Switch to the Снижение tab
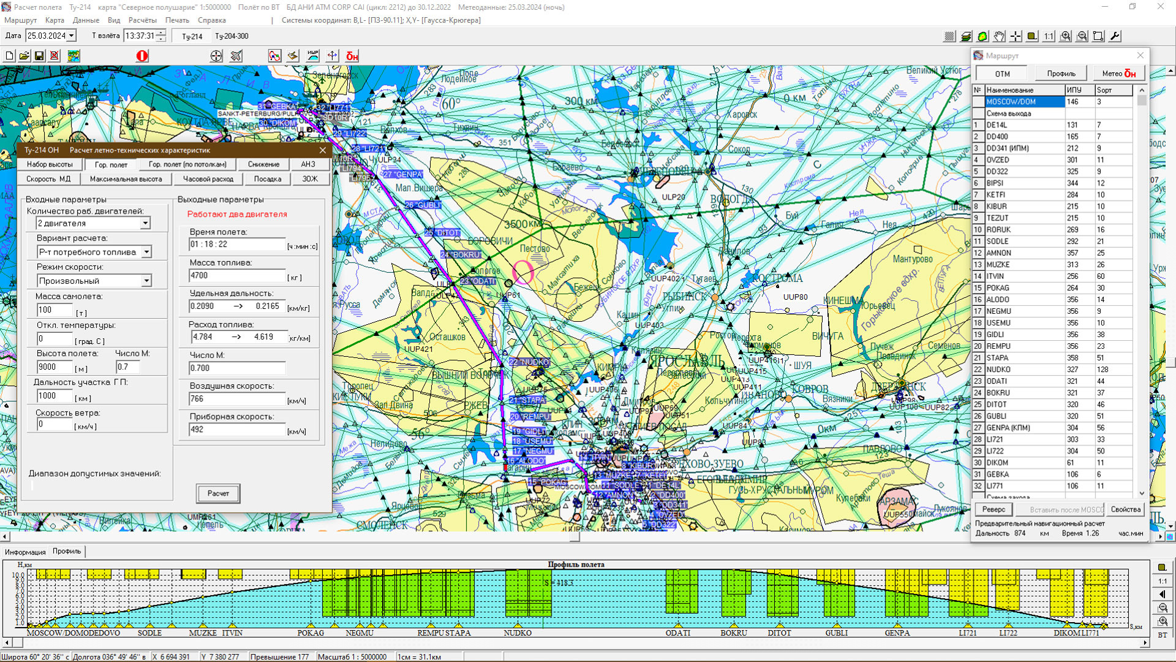1176x662 pixels. 263,164
